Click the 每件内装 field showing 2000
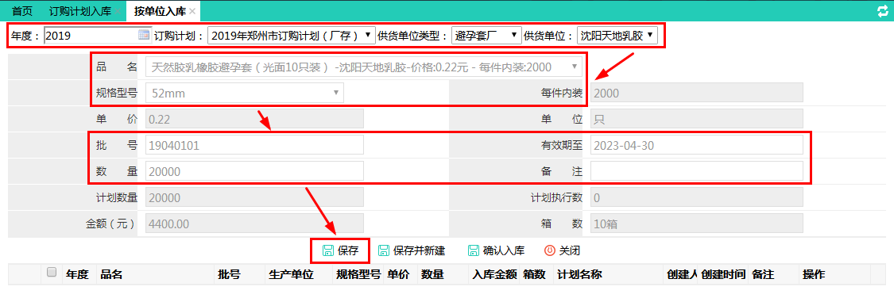Image resolution: width=894 pixels, height=298 pixels. coord(697,93)
